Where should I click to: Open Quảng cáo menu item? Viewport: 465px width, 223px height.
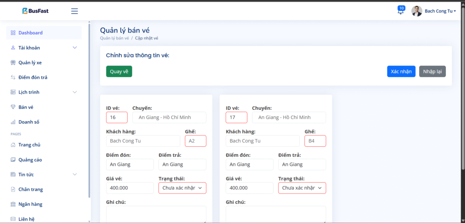coord(30,160)
